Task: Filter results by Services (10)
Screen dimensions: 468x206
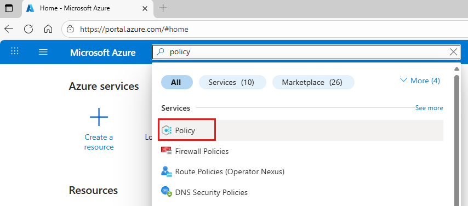Action: point(232,82)
